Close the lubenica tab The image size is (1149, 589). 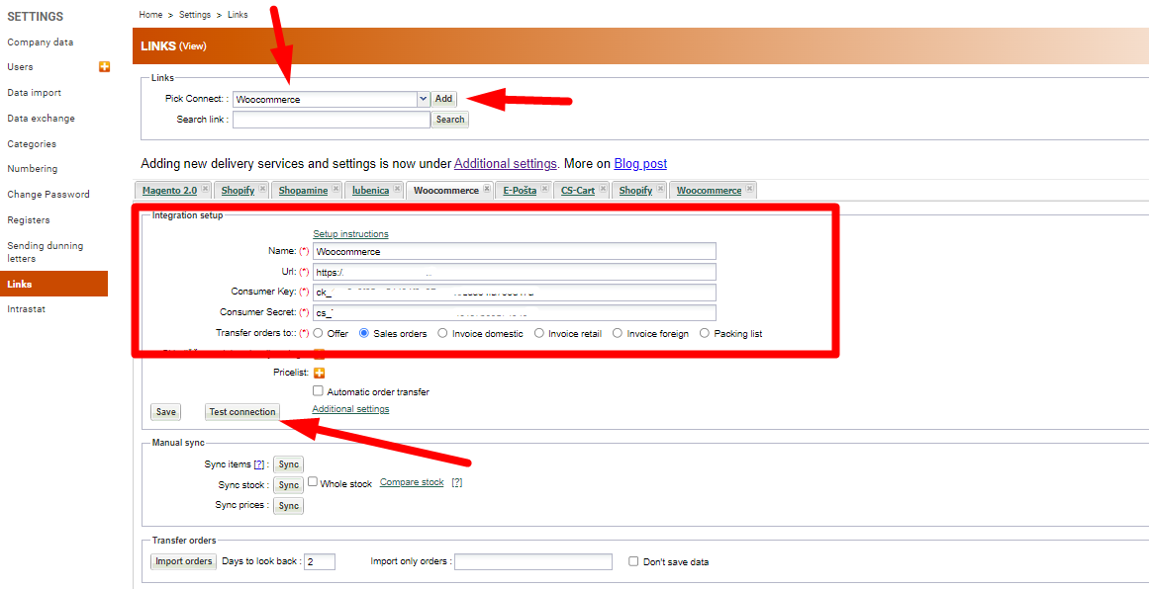397,189
